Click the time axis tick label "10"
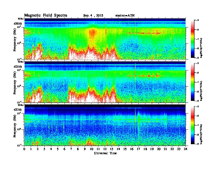 [x=92, y=149]
